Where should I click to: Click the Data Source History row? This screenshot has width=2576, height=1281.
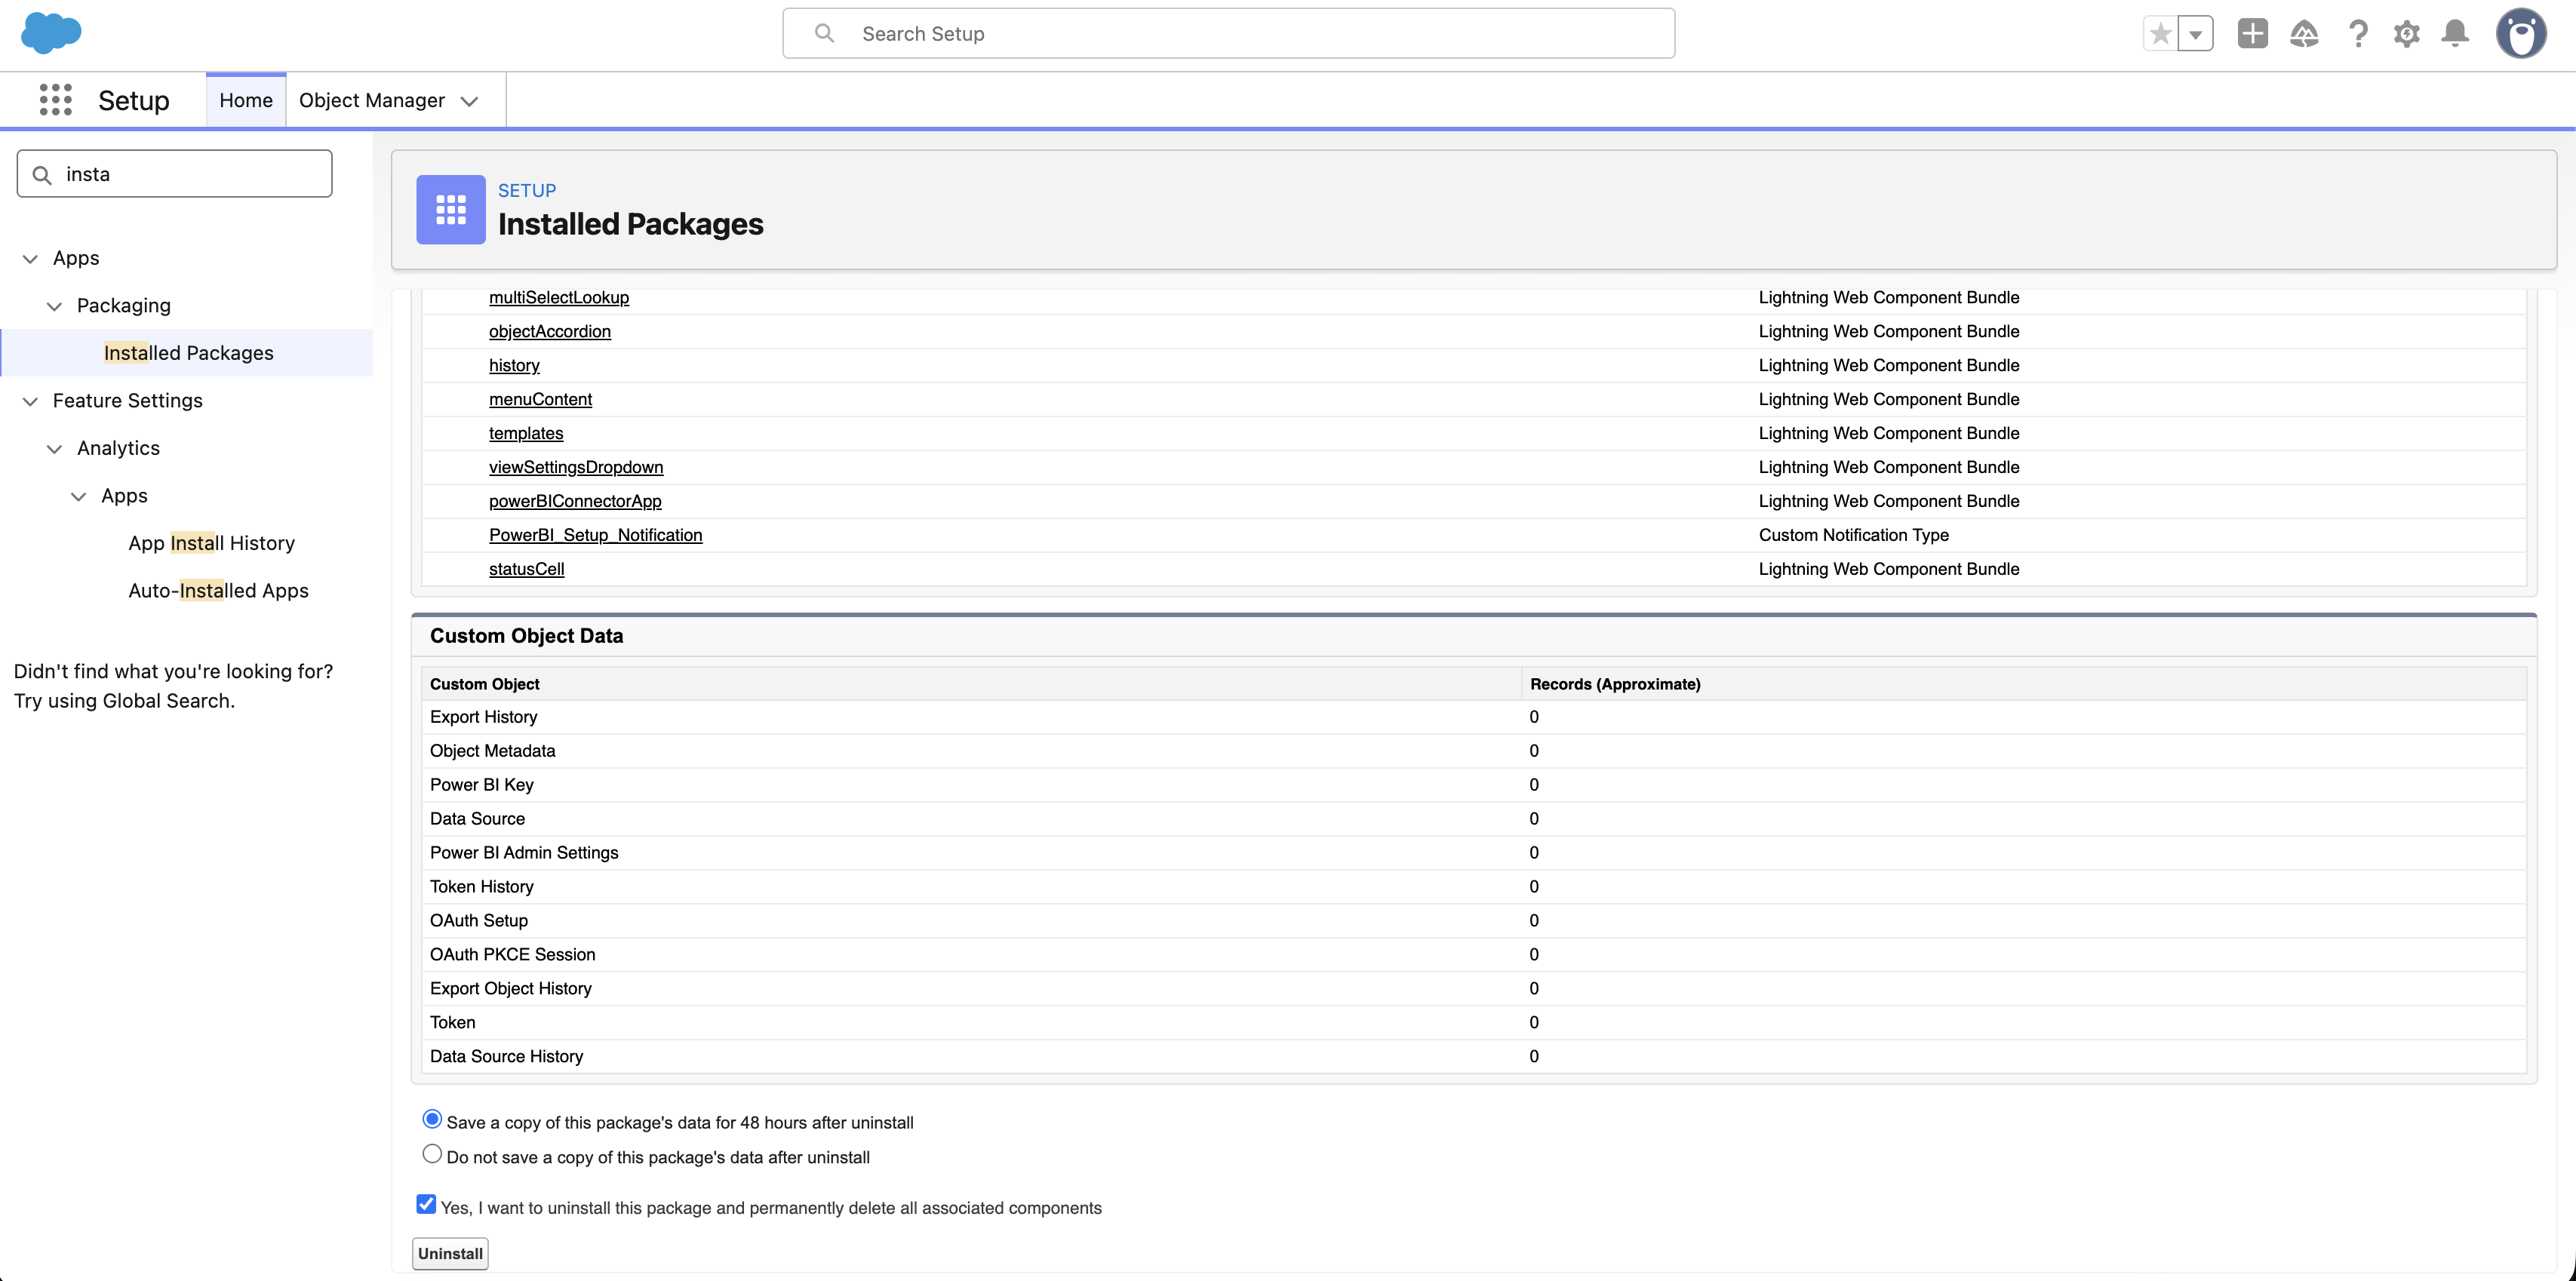coord(1474,1057)
